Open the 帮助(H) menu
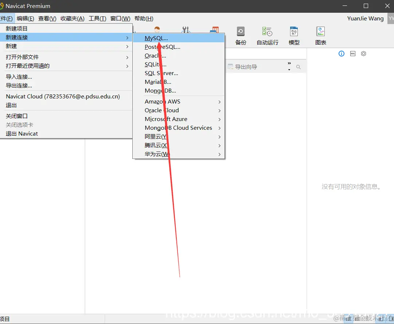 (x=144, y=19)
